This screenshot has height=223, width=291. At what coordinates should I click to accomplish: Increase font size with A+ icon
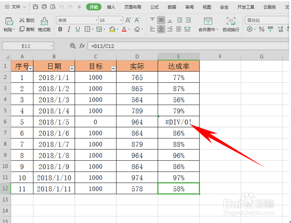128,20
